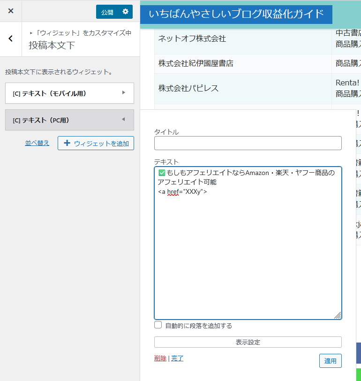Viewport: 361px width, 381px height.
Task: Close the customizer with the X icon
Action: pos(11,11)
